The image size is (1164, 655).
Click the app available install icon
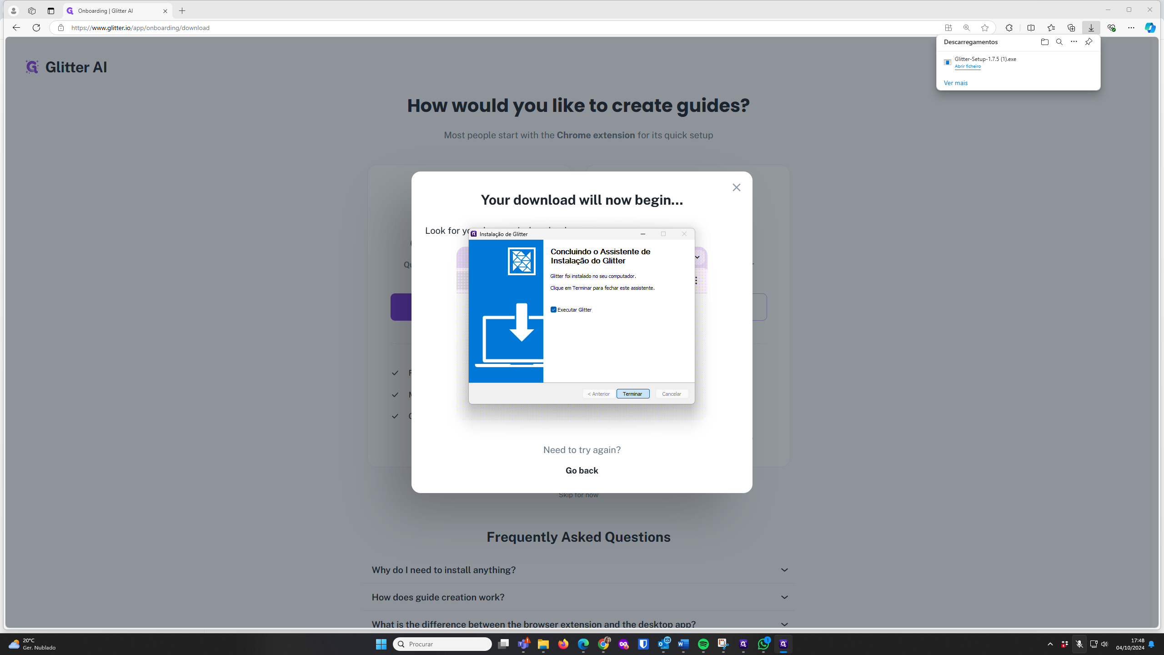coord(948,28)
